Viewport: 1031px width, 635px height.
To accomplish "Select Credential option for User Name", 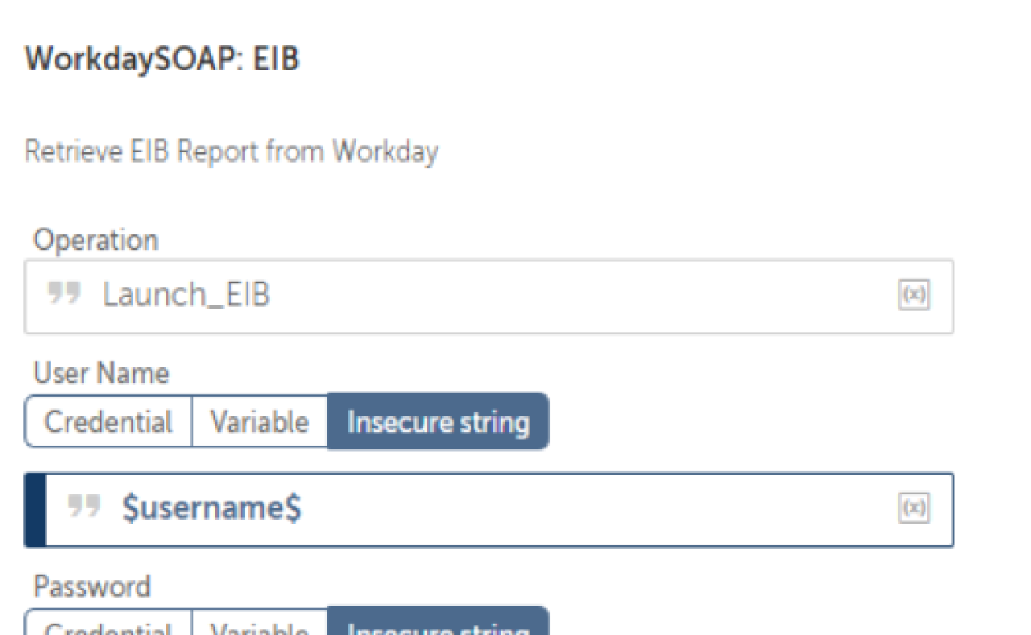I will (109, 422).
